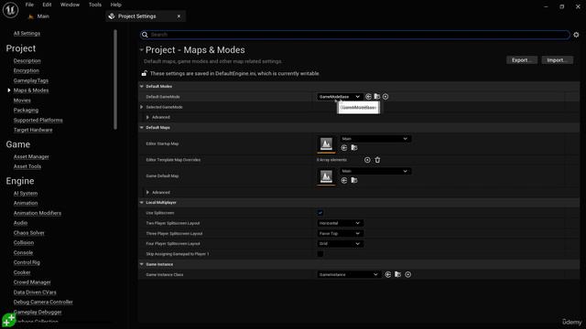Expand the Selected GameMode row
Viewport: 586px width, 329px height.
click(x=142, y=107)
